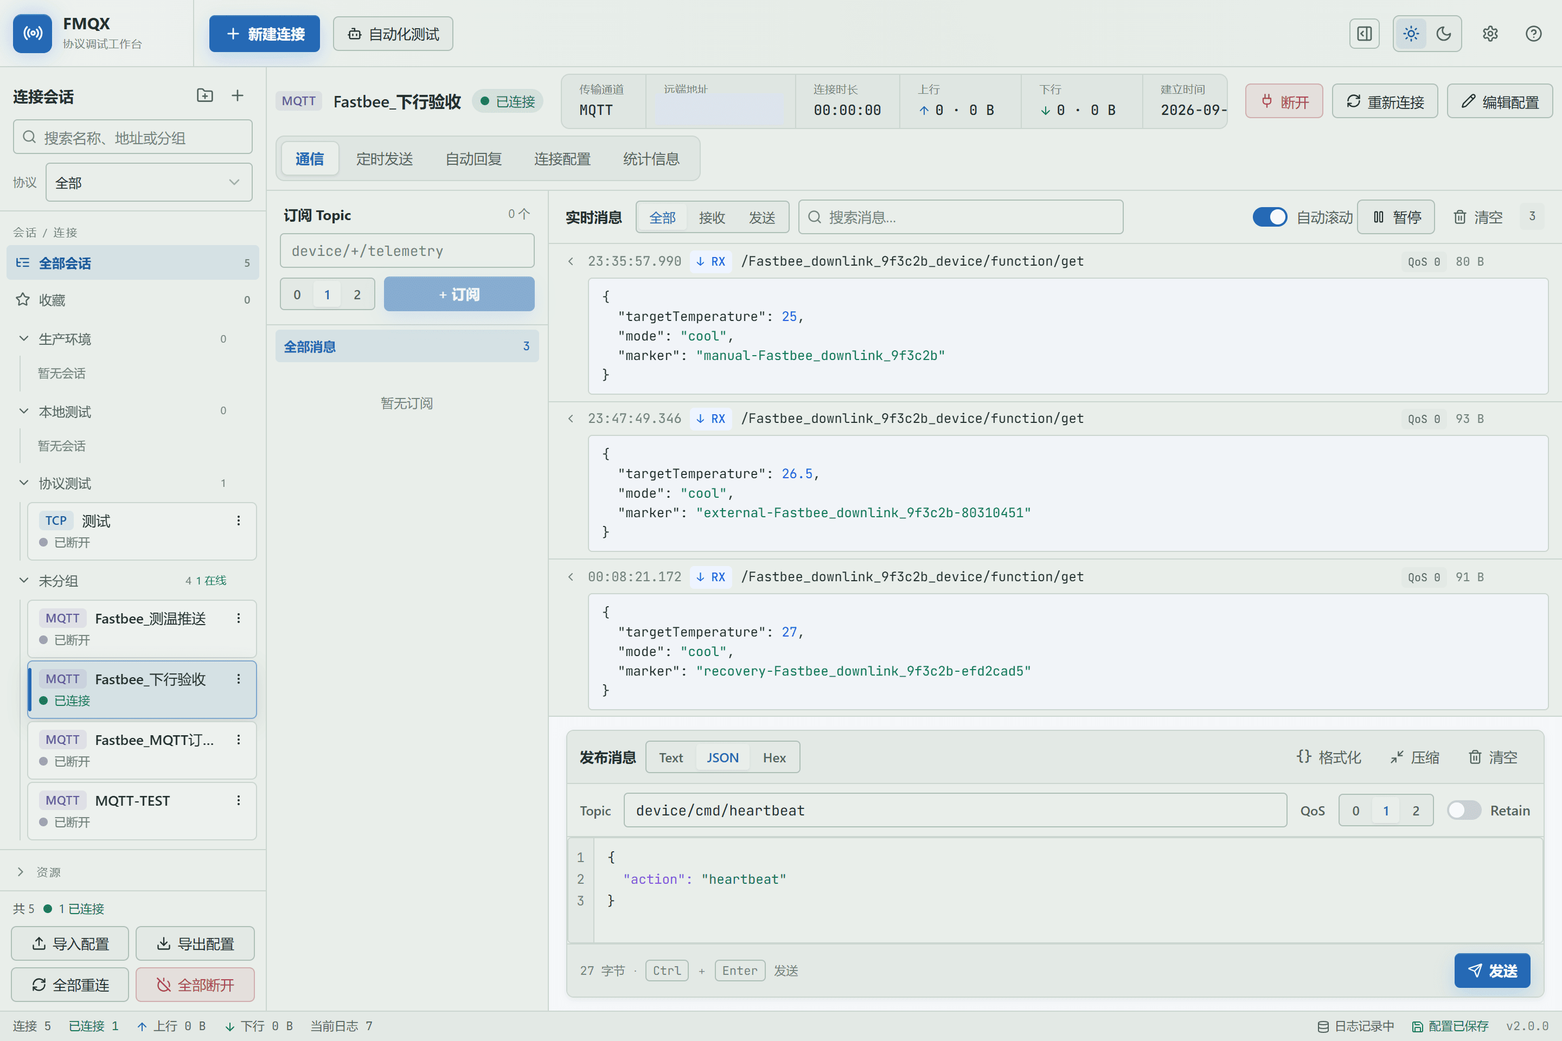This screenshot has width=1562, height=1041.
Task: Expand the 资源 section
Action: coord(21,872)
